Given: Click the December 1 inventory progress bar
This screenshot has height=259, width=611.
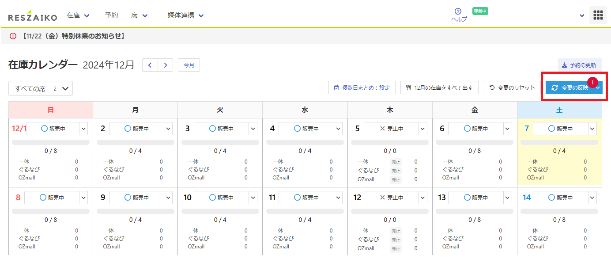Looking at the screenshot, I should 51,142.
